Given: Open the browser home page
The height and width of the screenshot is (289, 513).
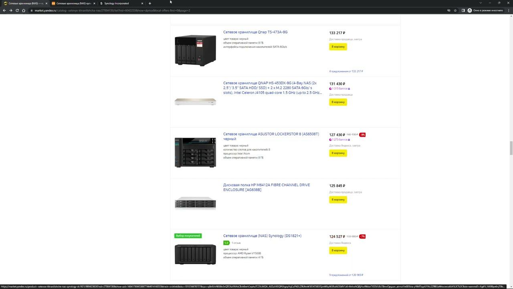Looking at the screenshot, I should tap(24, 10).
